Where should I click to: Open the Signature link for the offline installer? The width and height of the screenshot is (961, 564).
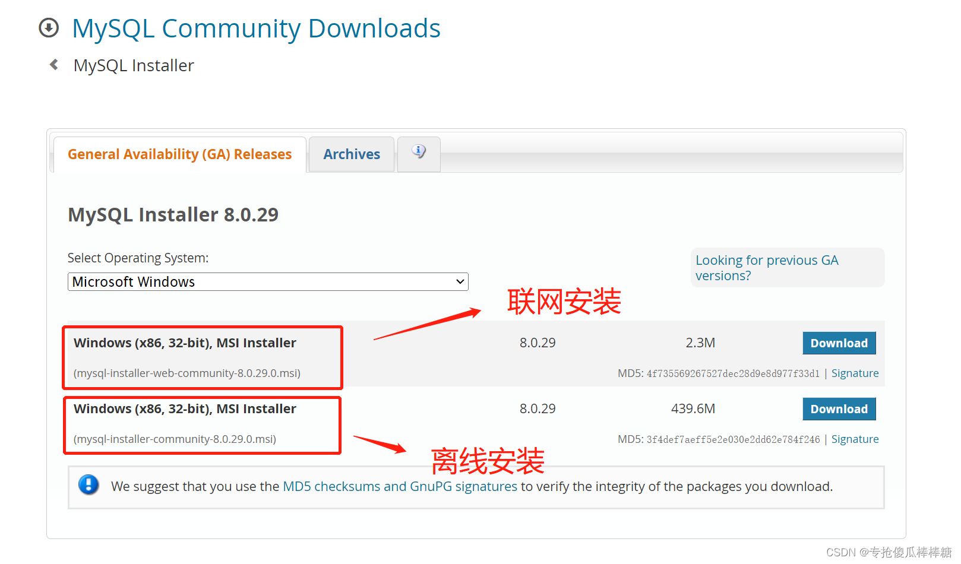tap(855, 439)
